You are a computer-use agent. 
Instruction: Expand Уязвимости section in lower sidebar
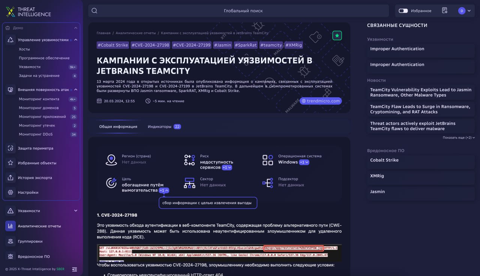coord(76,211)
